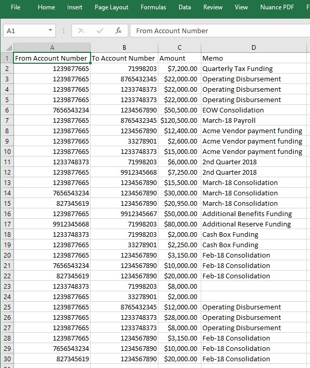
Task: Expand the Name Box dropdown arrow
Action: pyautogui.click(x=50, y=31)
